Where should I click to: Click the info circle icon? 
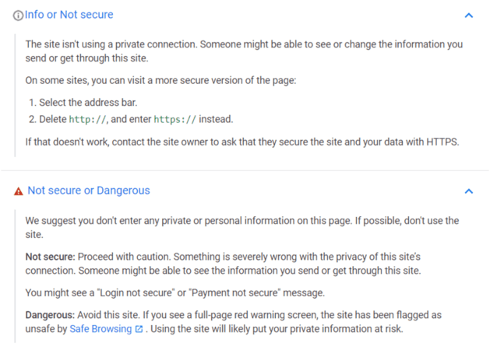[x=18, y=16]
